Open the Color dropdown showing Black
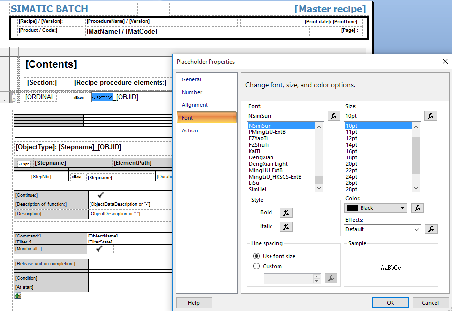Viewport: 452px width, 311px height. [376, 208]
